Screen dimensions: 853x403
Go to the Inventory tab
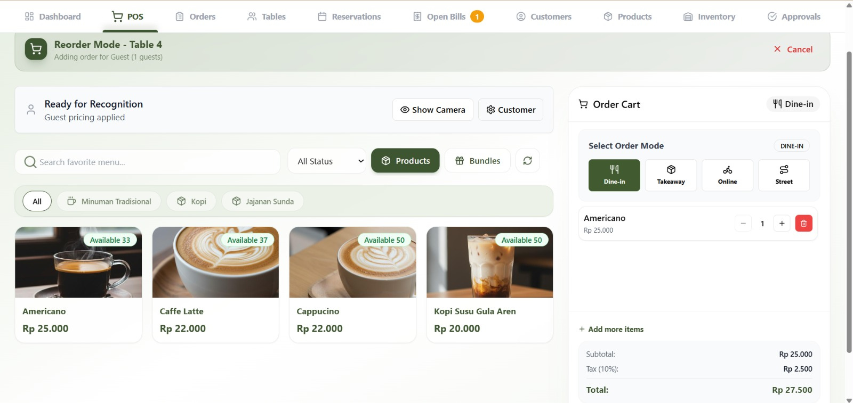(x=709, y=17)
